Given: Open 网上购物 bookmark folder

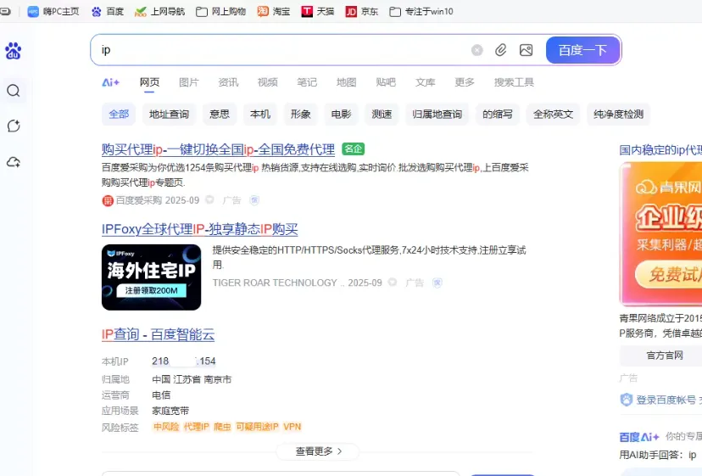Looking at the screenshot, I should point(221,12).
